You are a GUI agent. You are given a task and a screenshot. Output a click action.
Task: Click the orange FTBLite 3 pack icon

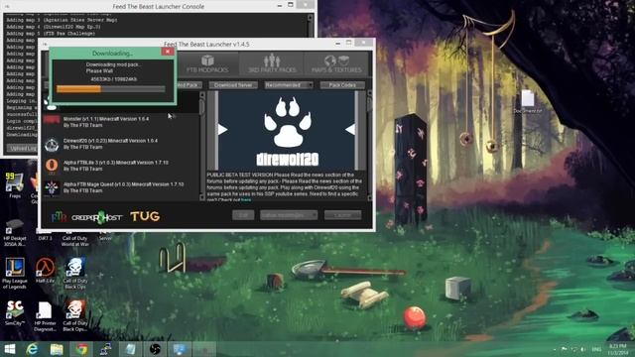coord(52,166)
